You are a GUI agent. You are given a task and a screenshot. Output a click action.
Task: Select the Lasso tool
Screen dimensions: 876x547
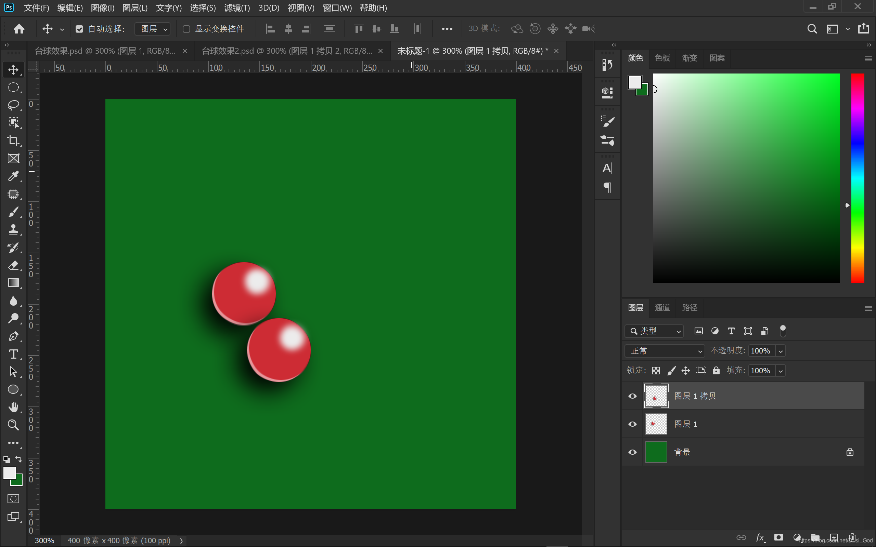tap(13, 105)
